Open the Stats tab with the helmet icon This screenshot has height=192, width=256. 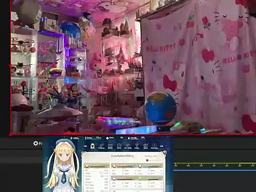point(92,146)
